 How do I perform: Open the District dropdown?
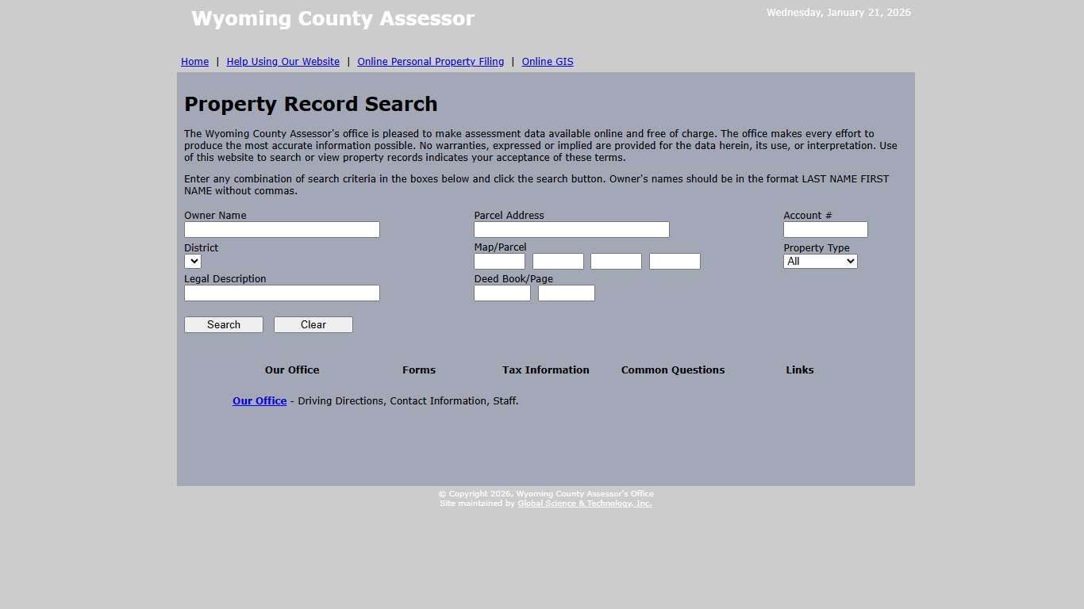pos(192,261)
